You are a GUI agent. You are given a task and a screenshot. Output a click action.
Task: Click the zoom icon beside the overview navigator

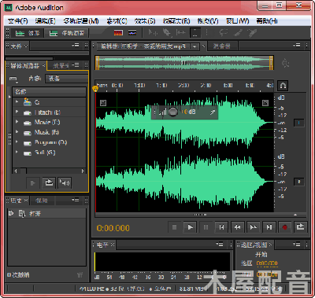tap(285, 63)
